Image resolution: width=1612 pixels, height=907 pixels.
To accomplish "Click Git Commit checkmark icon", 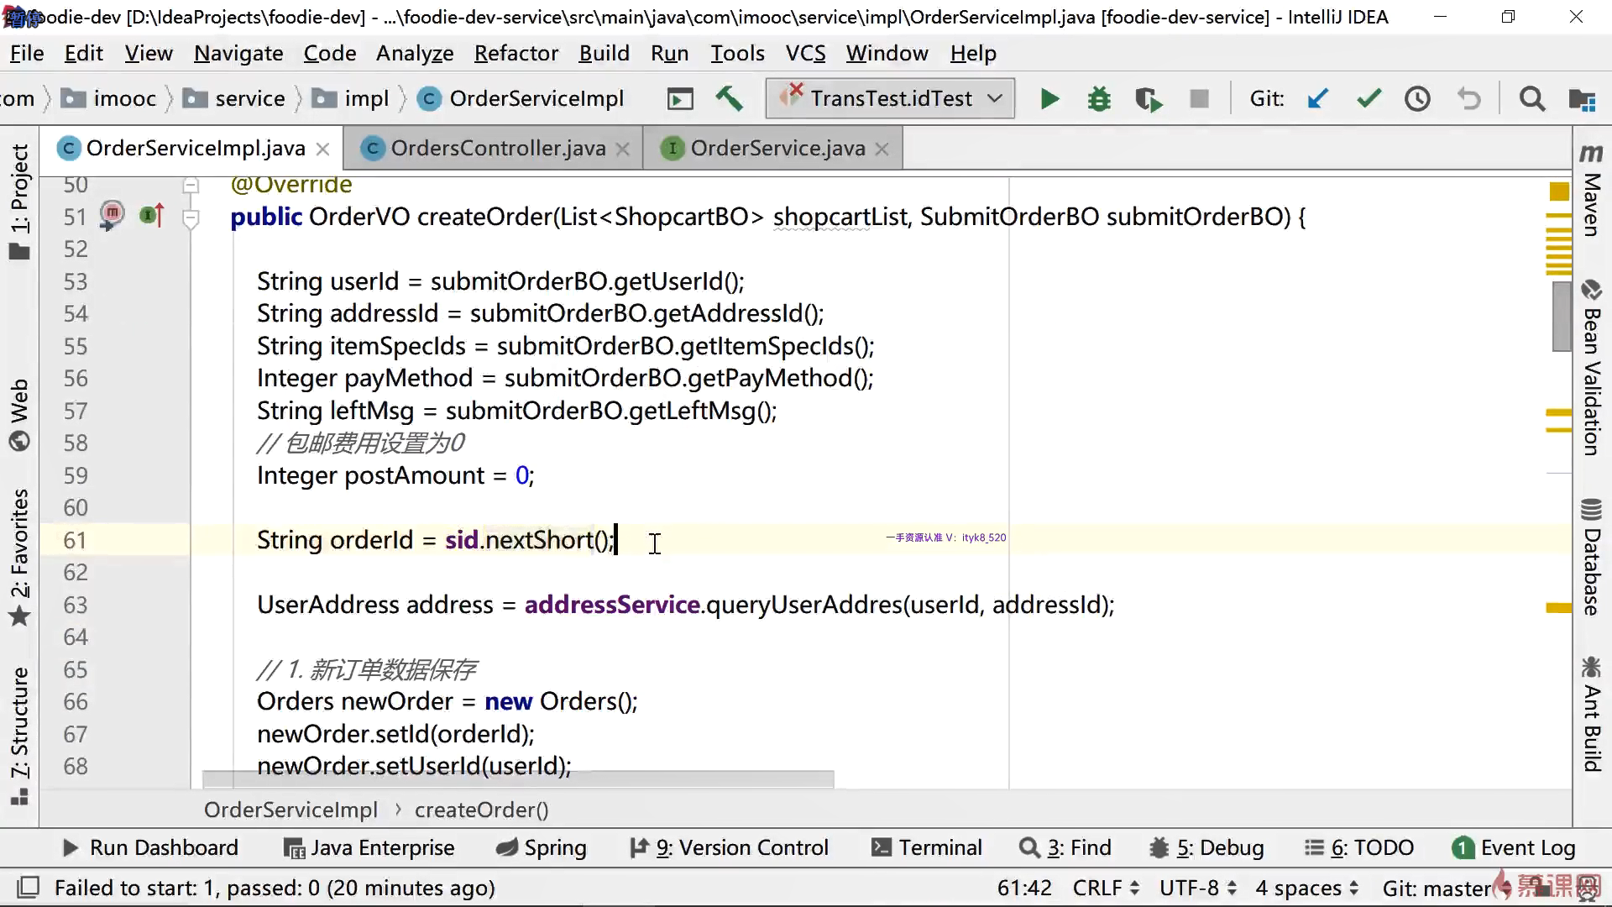I will coord(1369,99).
